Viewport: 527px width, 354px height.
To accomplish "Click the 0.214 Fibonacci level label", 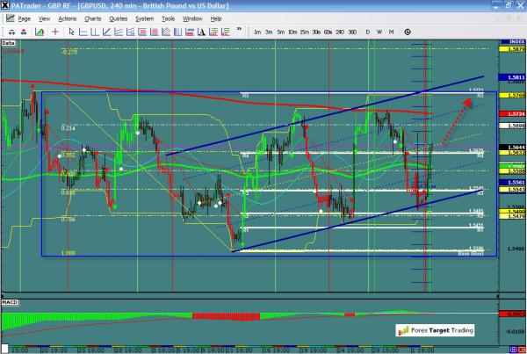I will 68,128.
